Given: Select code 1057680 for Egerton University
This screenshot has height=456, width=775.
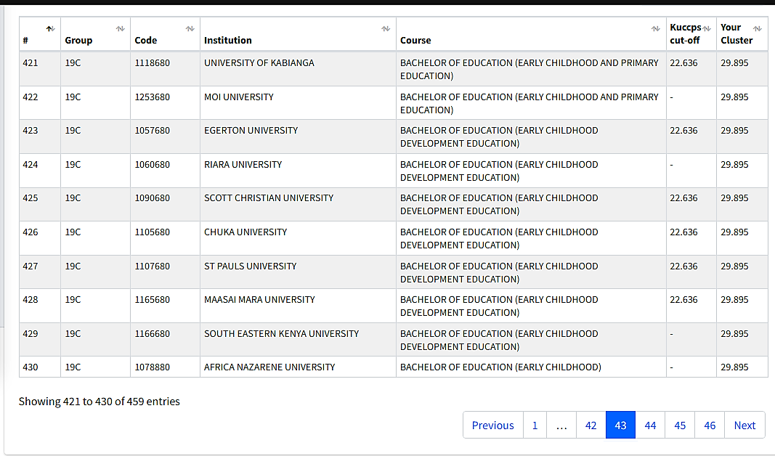Looking at the screenshot, I should tap(153, 131).
